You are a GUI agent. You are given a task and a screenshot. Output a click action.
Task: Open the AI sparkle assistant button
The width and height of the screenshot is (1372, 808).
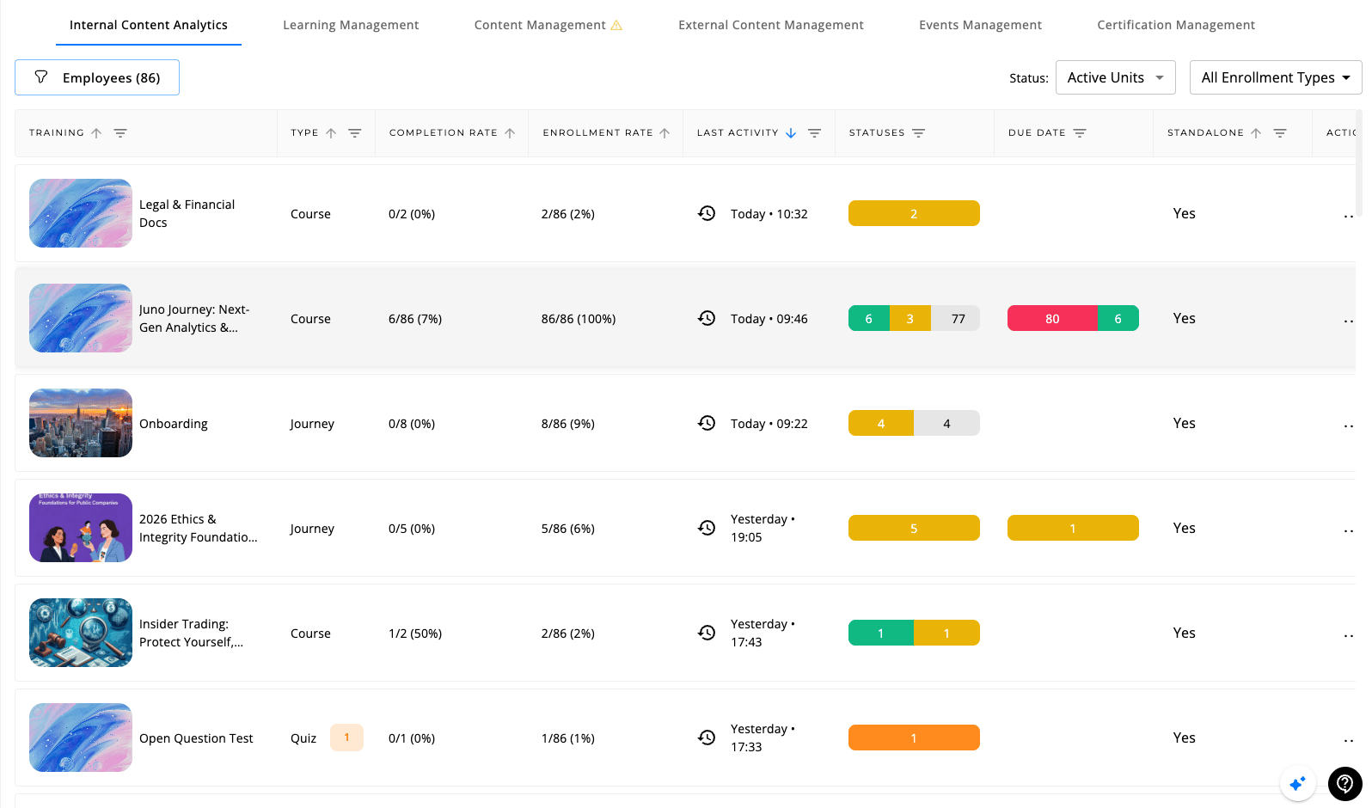click(1297, 783)
